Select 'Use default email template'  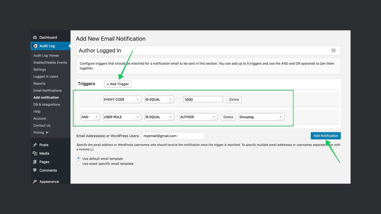[x=79, y=159]
